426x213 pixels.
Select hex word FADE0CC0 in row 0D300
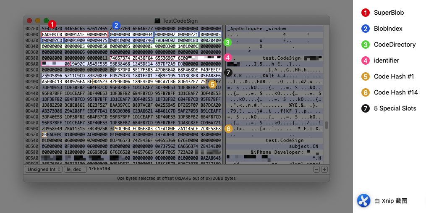point(52,34)
